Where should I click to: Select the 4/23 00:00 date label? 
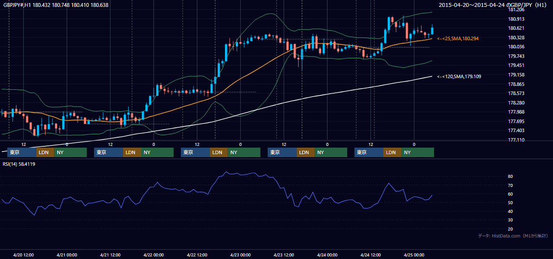[x=241, y=255]
